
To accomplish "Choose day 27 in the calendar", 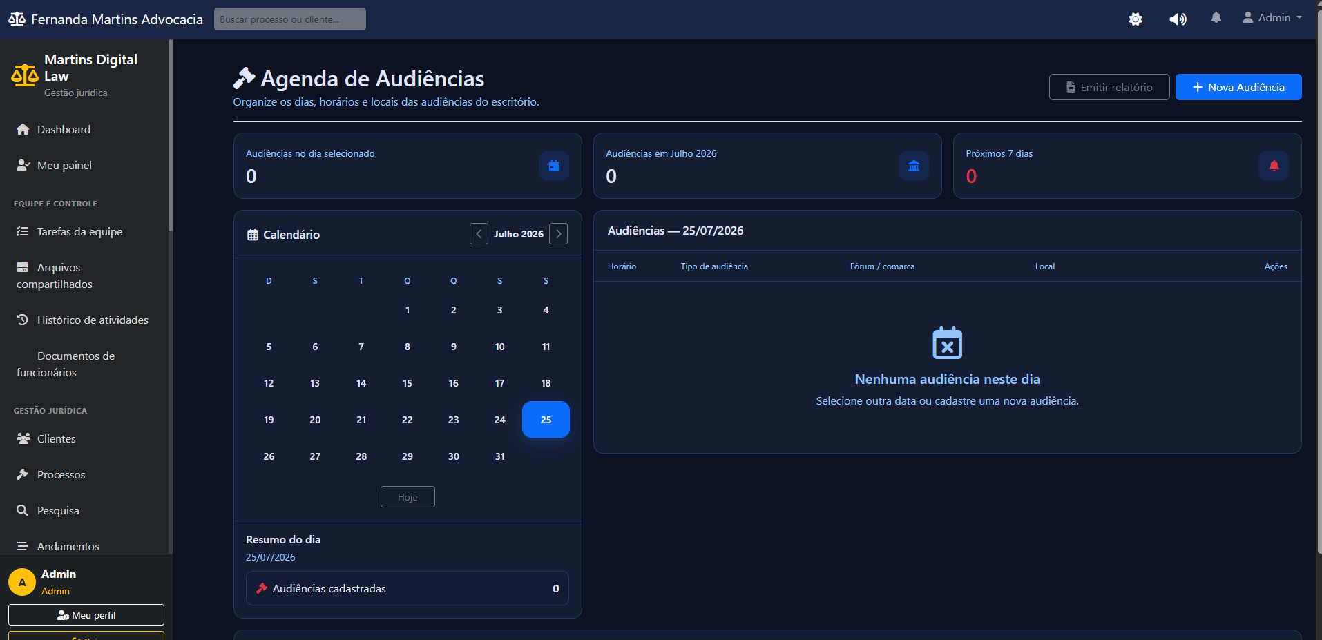I will click(315, 456).
